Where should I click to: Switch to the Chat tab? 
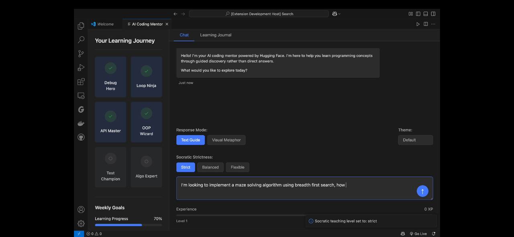click(184, 35)
